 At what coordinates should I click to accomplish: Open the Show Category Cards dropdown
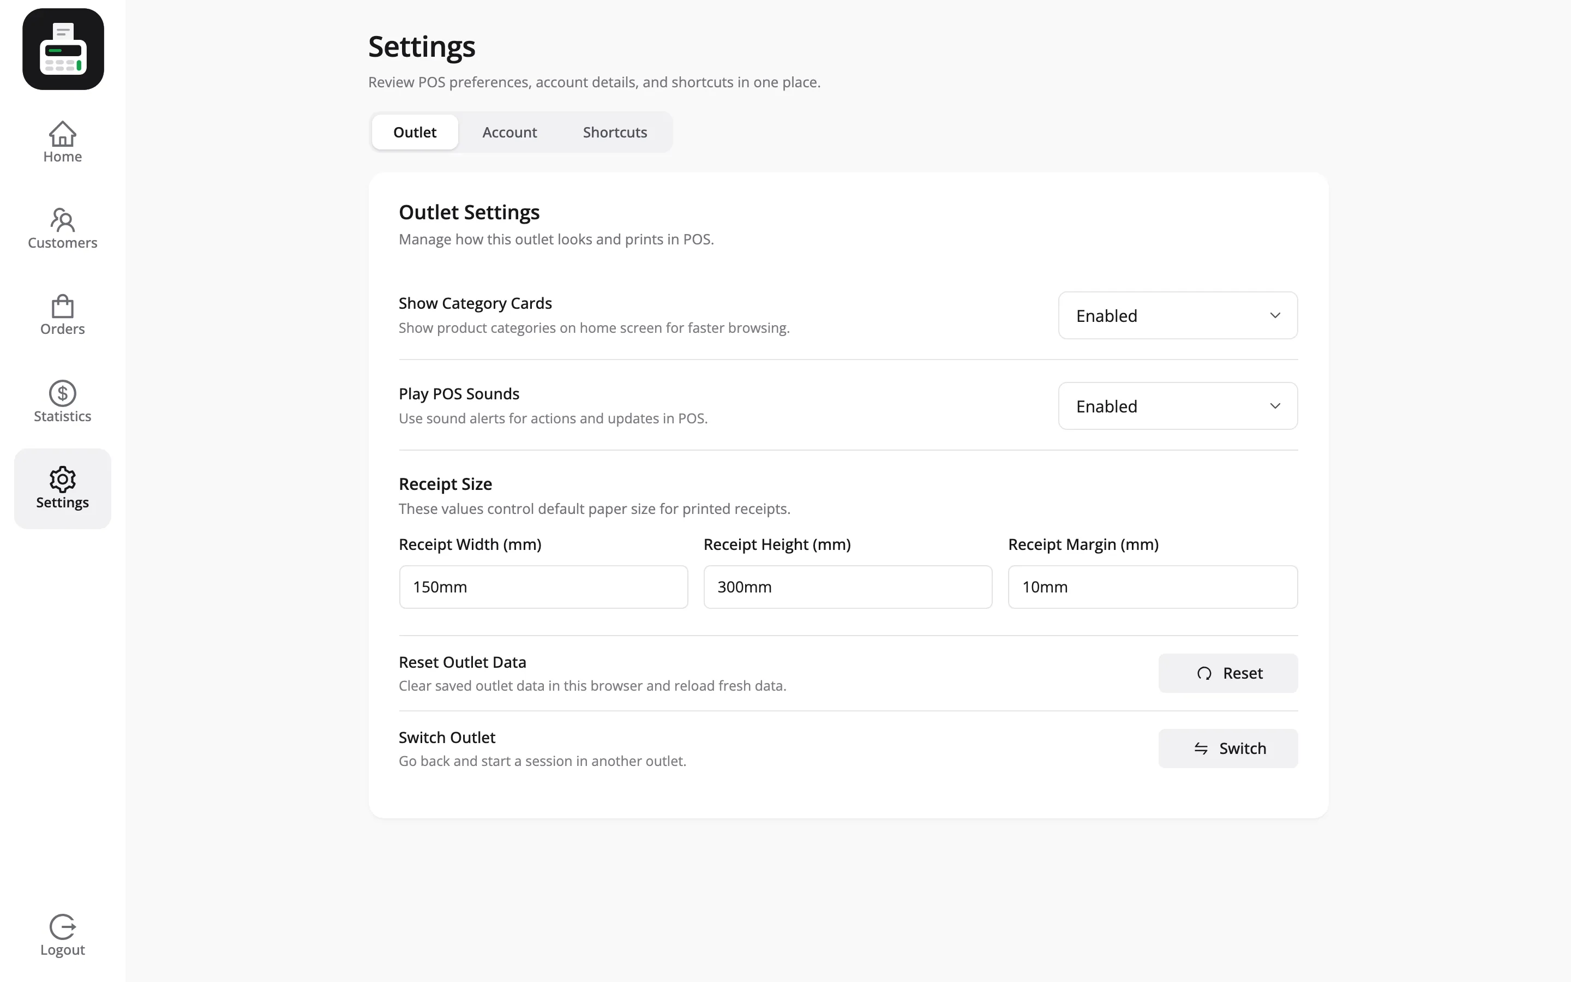tap(1178, 316)
